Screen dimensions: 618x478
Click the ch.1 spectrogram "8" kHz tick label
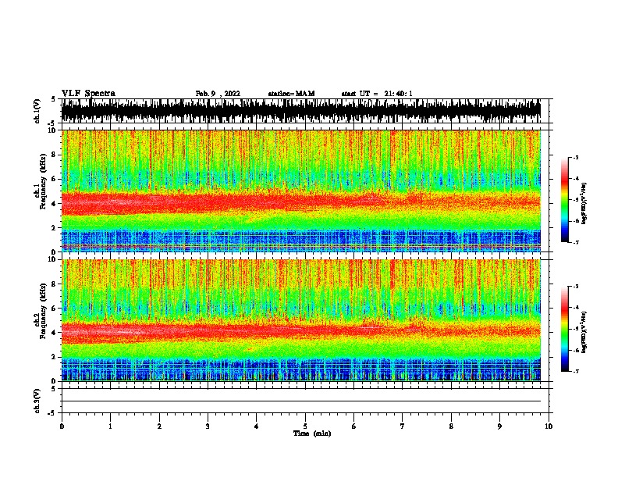(x=55, y=155)
